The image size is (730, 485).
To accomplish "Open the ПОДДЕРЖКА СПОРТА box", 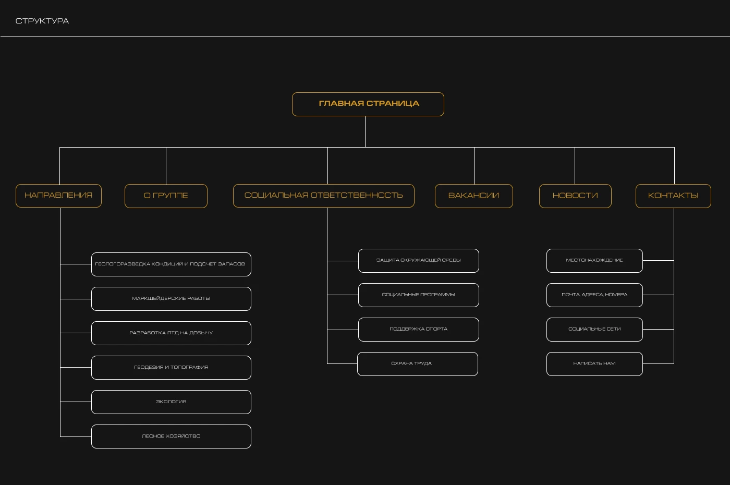I will click(418, 330).
